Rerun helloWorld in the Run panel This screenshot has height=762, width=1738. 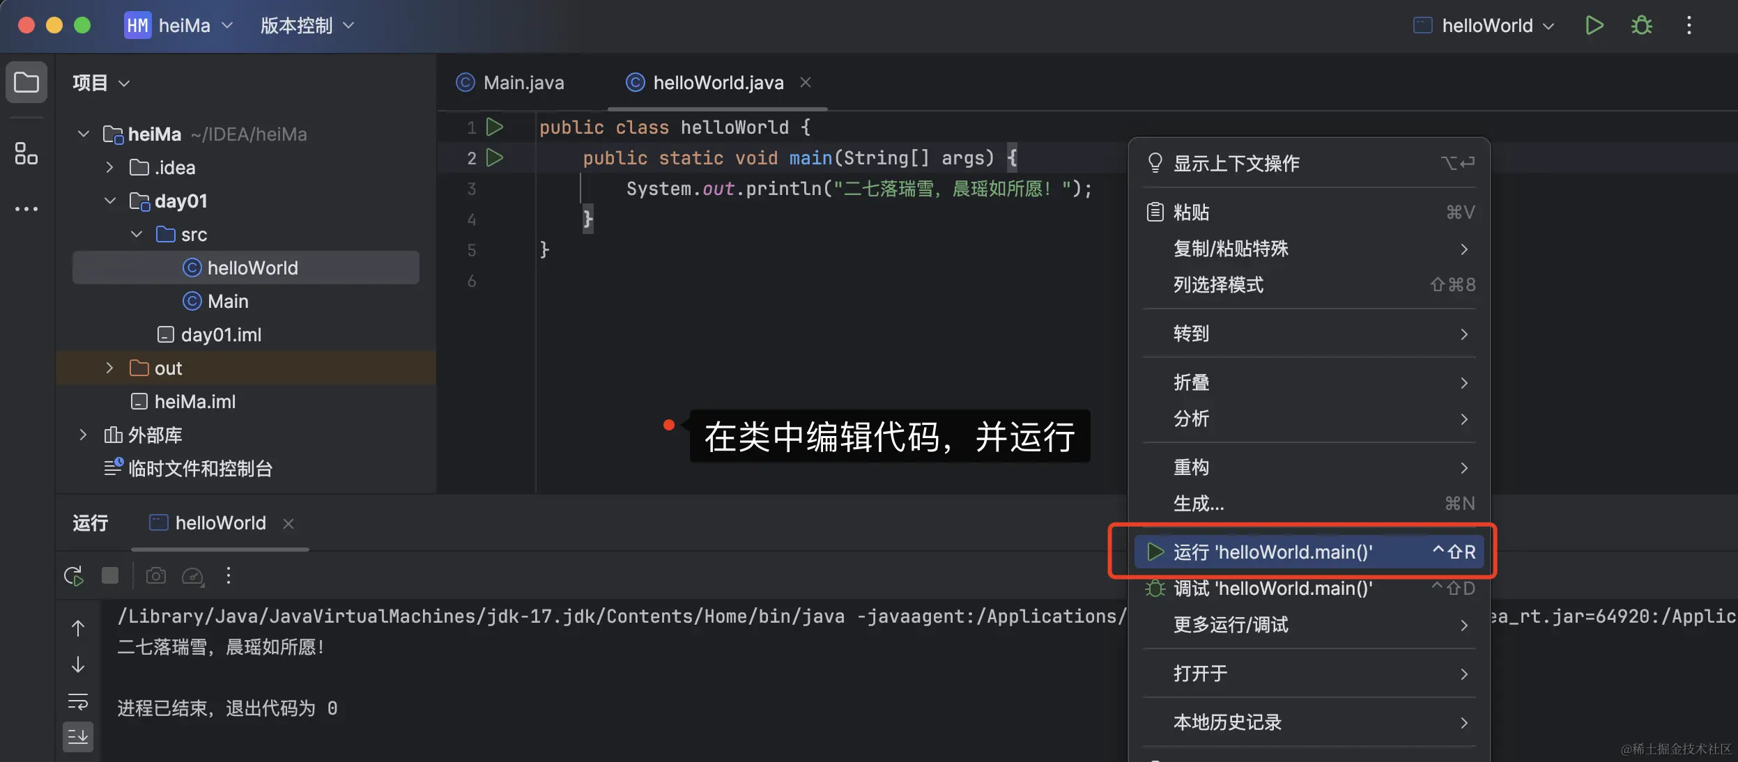(74, 576)
